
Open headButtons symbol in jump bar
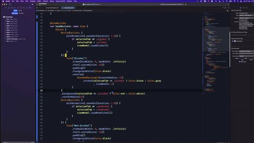pos(88,11)
